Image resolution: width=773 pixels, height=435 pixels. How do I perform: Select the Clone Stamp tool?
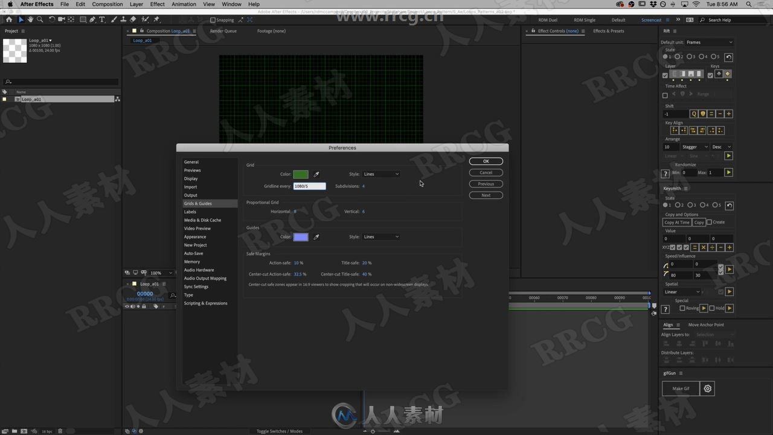pyautogui.click(x=123, y=19)
